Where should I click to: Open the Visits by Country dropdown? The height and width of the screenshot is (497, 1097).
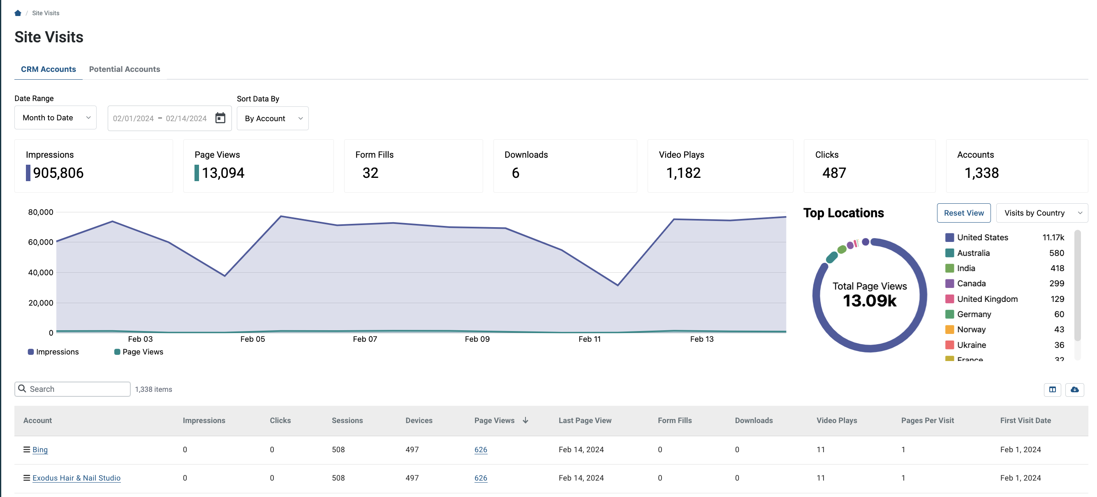[1042, 213]
